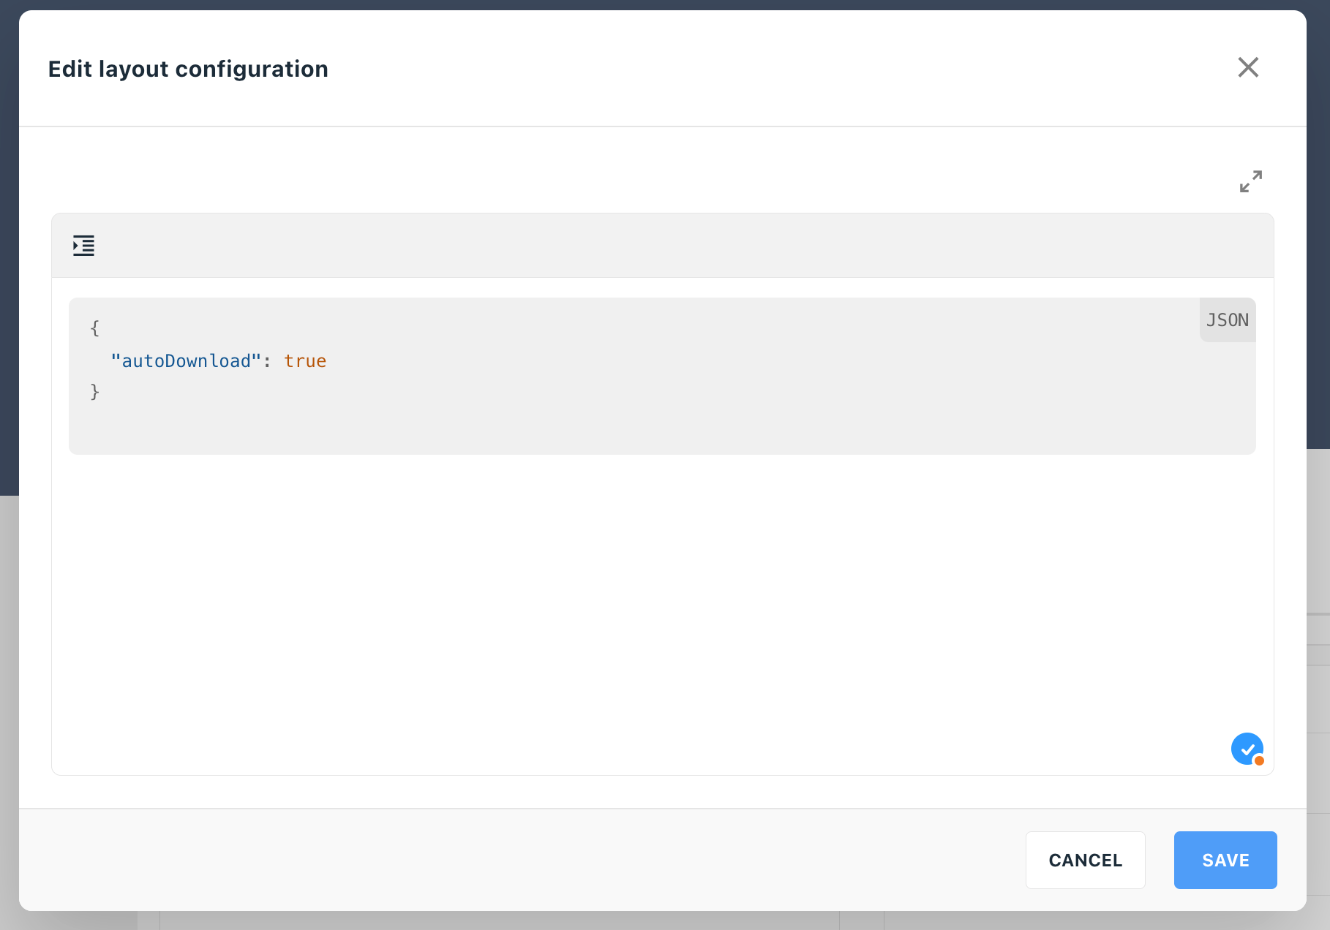Image resolution: width=1330 pixels, height=930 pixels.
Task: Click the grey toolbar strip beside the indent icon
Action: [x=680, y=246]
